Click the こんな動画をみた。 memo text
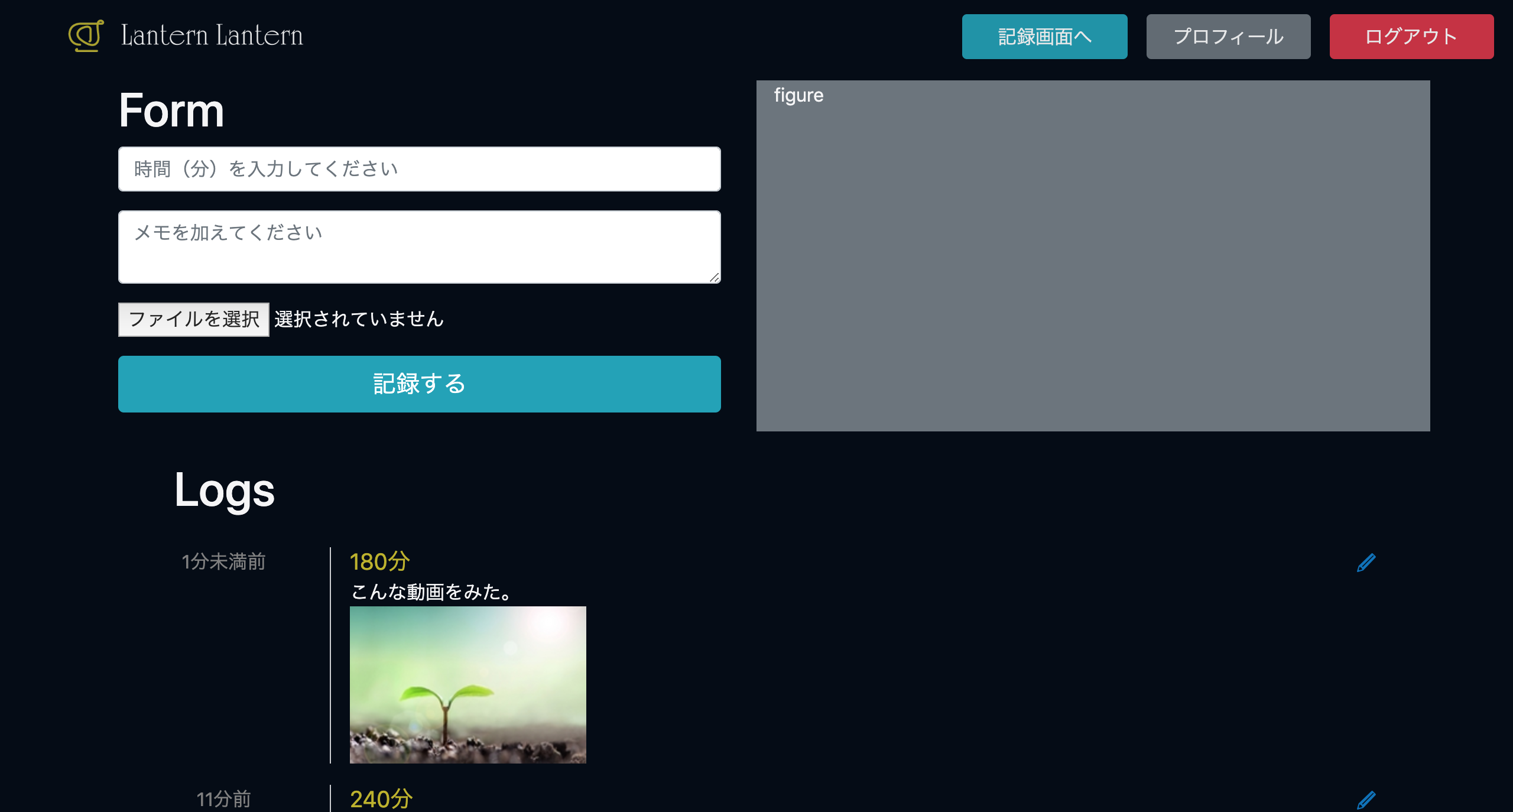 (x=432, y=592)
